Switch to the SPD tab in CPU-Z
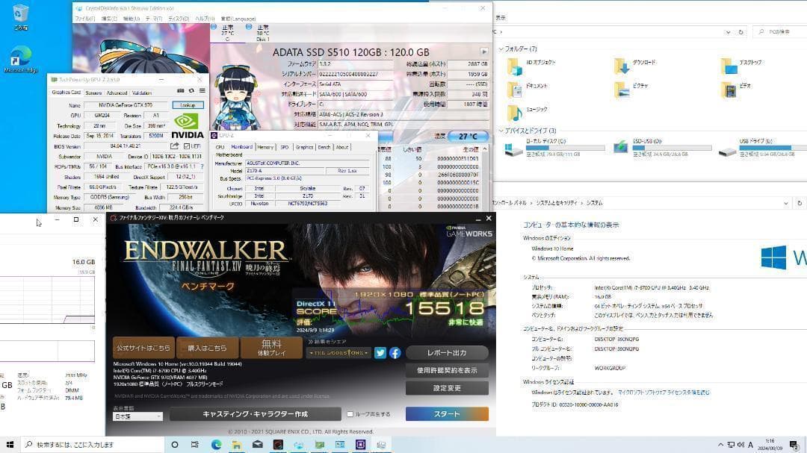The height and width of the screenshot is (453, 807). [285, 147]
